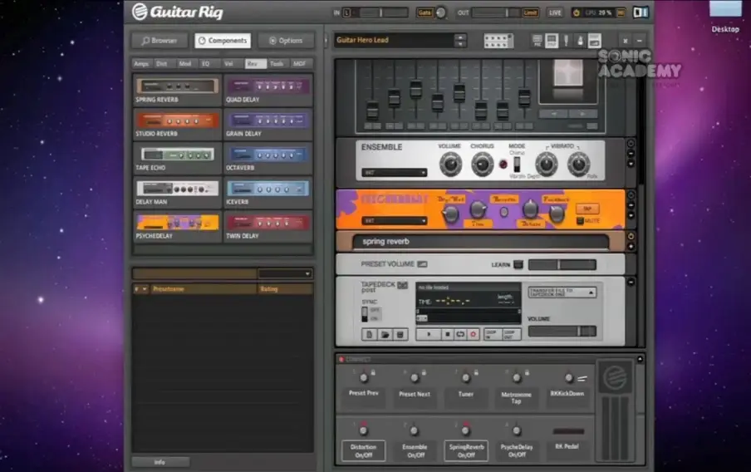The width and height of the screenshot is (751, 472).
Task: Select the Spring Reverb component thumbnail
Action: pyautogui.click(x=177, y=86)
